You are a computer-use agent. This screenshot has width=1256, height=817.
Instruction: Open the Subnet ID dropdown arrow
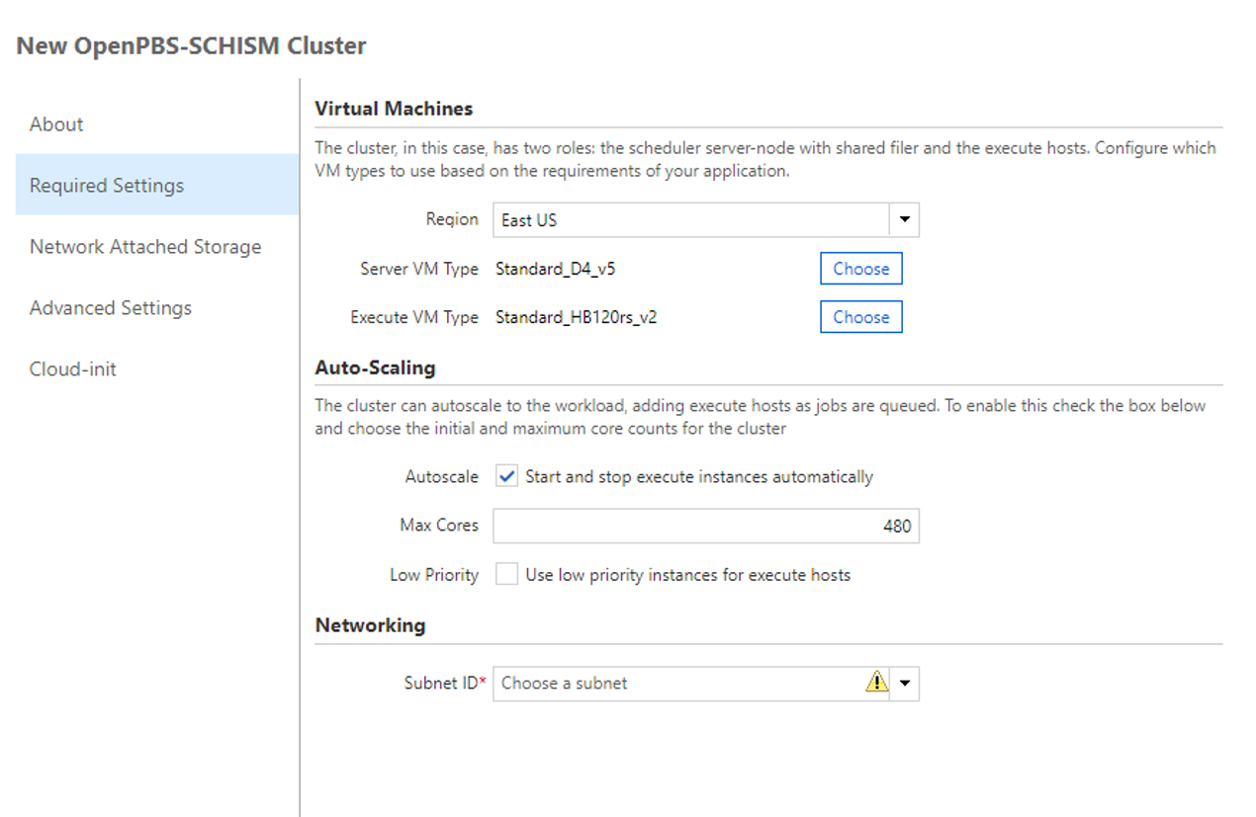point(904,683)
